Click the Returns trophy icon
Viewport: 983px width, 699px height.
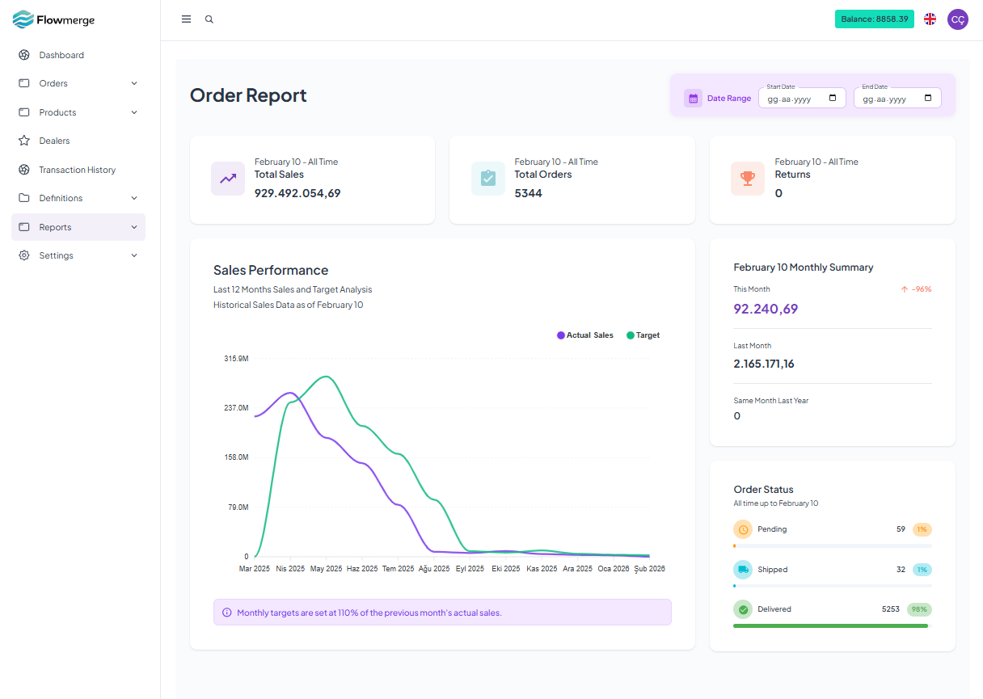pyautogui.click(x=748, y=179)
